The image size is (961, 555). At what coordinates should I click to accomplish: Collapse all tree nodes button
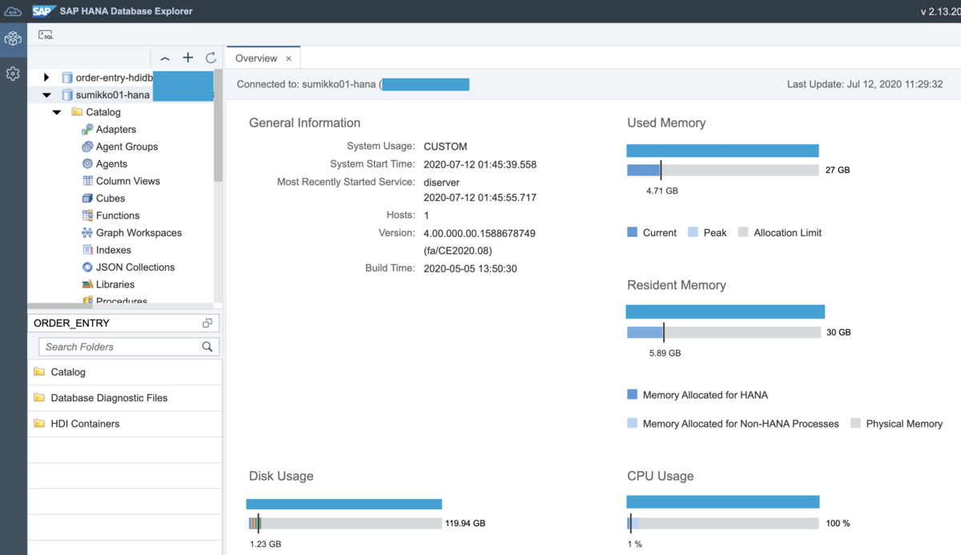tap(165, 58)
